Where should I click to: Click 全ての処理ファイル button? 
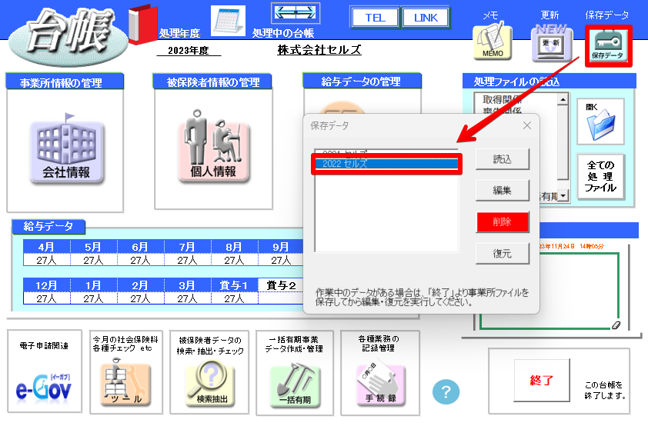pos(600,177)
